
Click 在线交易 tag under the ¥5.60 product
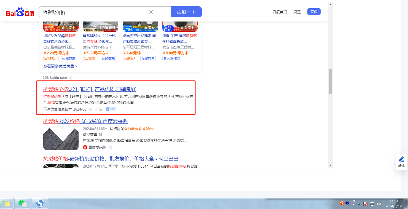108,58
